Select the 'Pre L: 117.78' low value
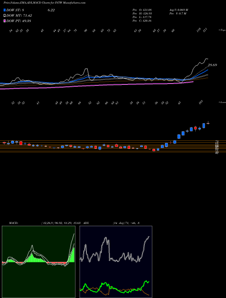Image resolution: width=226 pixels, height=298 pixels. tap(142, 17)
